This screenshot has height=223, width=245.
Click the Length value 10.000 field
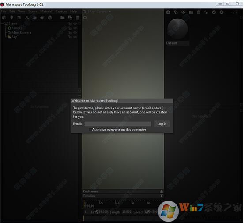click(127, 212)
